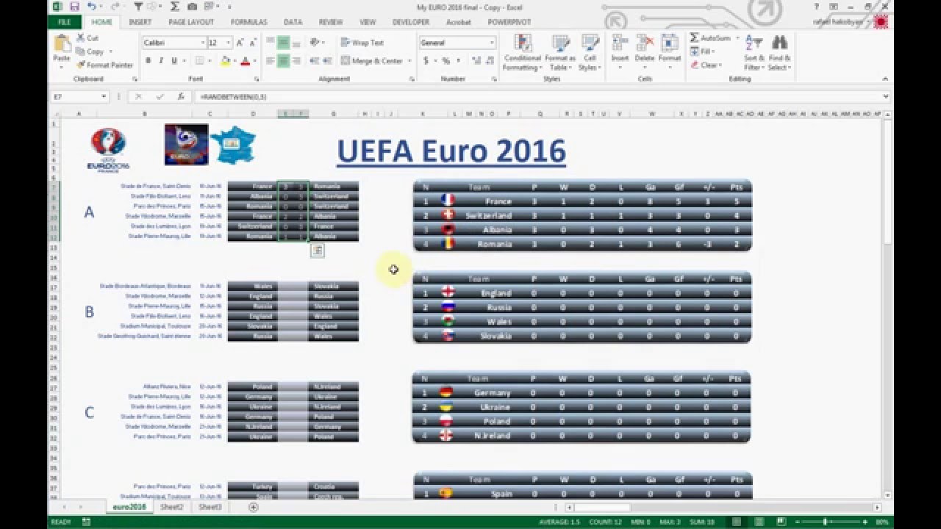Click the Orientation text angle icon
This screenshot has height=529, width=941.
point(316,43)
